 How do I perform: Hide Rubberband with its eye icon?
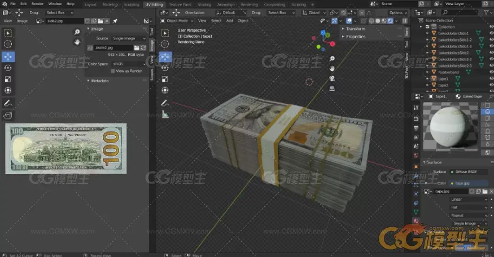491,72
